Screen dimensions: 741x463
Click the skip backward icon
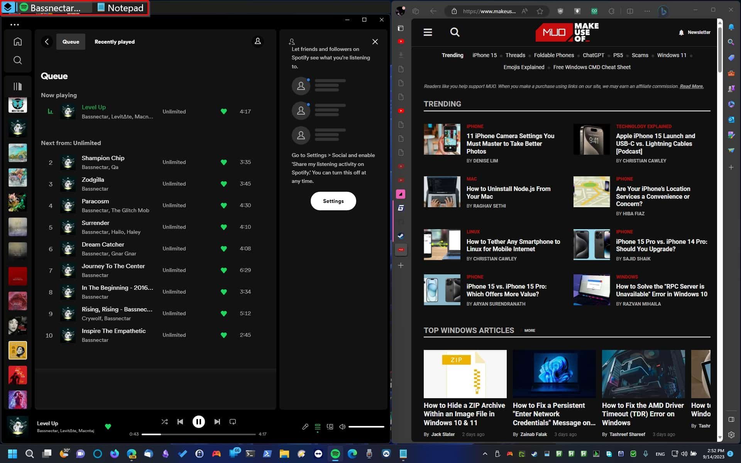pyautogui.click(x=180, y=422)
